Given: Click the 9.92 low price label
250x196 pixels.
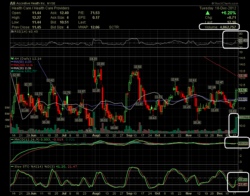Looking at the screenshot, I should point(89,131).
